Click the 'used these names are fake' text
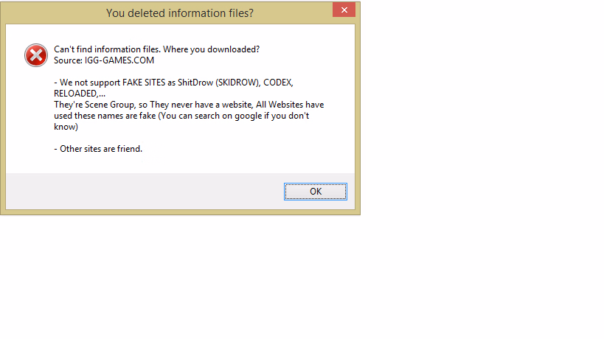The width and height of the screenshot is (604, 339). pyautogui.click(x=105, y=116)
